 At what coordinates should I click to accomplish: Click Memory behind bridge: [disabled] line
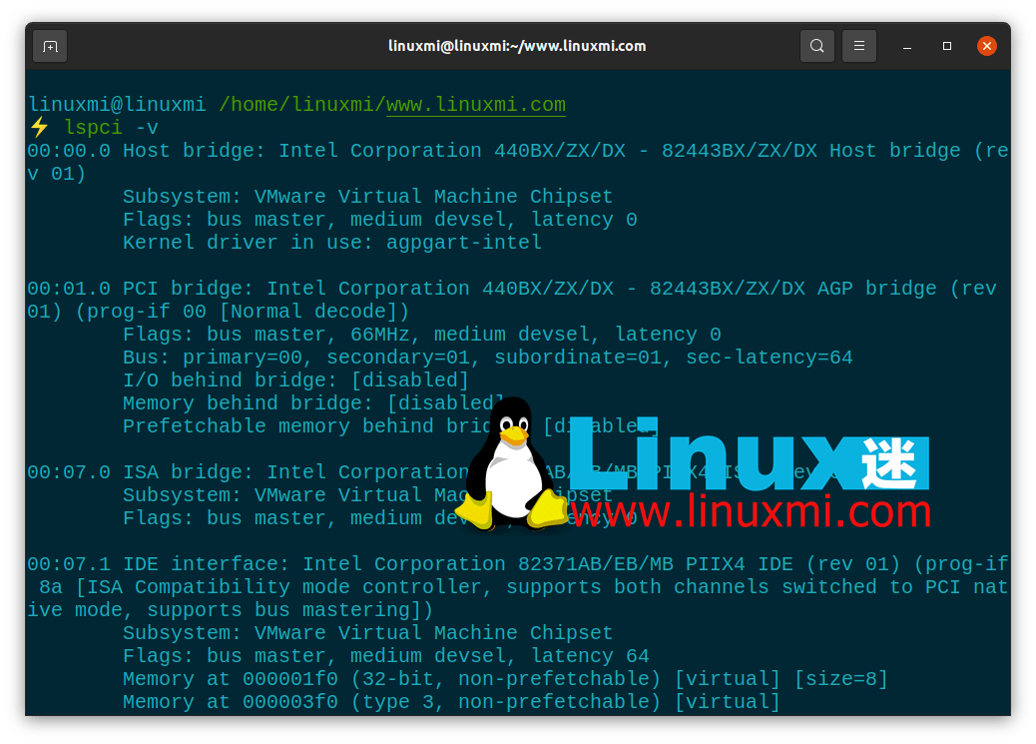(x=313, y=402)
